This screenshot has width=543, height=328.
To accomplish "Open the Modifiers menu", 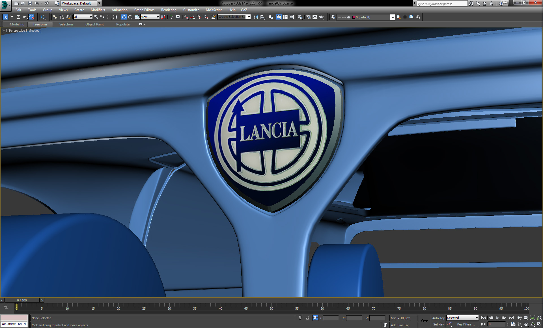I will click(98, 10).
